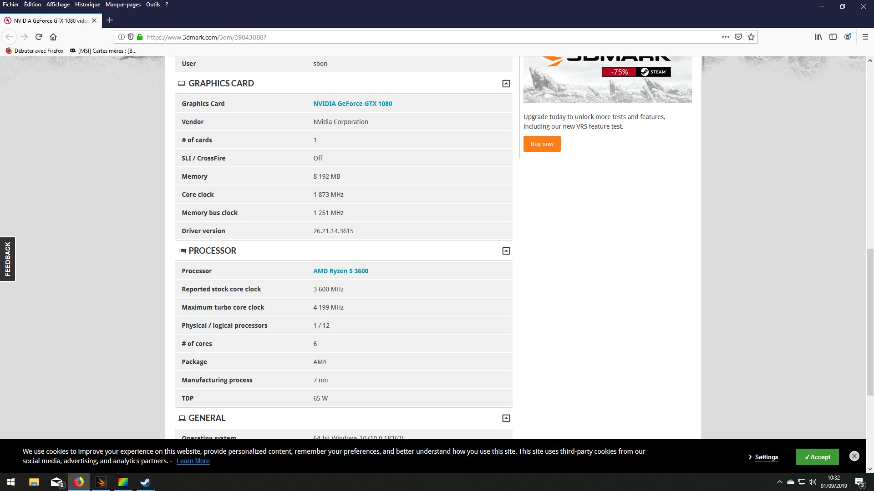Screen dimensions: 874x491
Task: Open Steam from the taskbar
Action: click(x=145, y=482)
